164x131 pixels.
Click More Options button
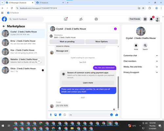pyautogui.click(x=102, y=41)
